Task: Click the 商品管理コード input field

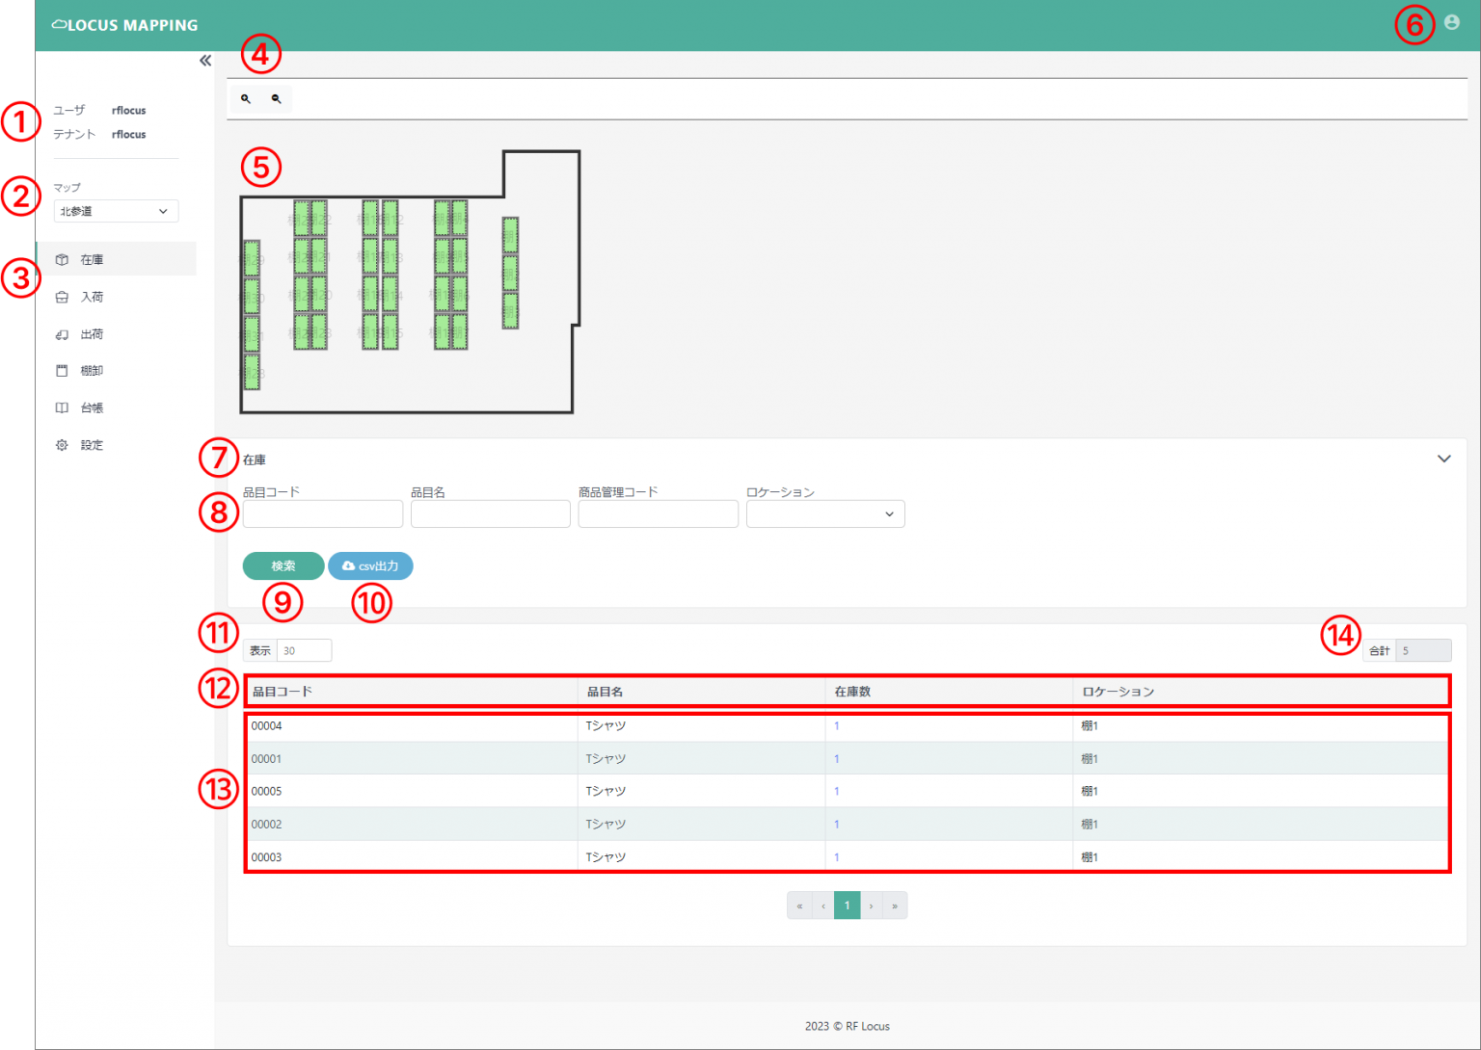Action: pos(658,514)
